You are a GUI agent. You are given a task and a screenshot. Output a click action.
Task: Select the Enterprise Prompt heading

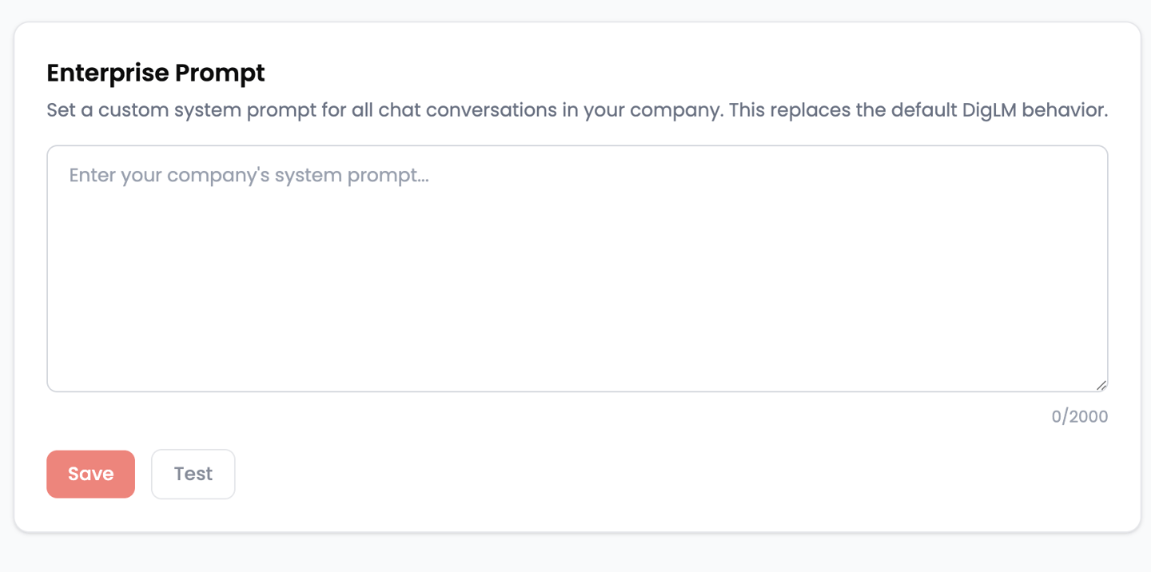tap(156, 73)
